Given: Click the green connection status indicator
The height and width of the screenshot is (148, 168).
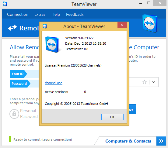Looking at the screenshot, I should point(10,139).
